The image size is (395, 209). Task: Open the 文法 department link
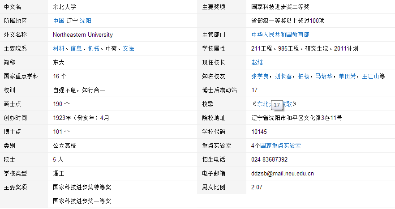click(129, 48)
